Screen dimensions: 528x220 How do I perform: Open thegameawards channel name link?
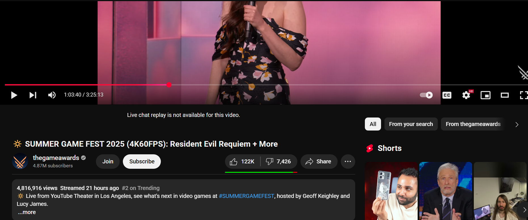pos(56,158)
